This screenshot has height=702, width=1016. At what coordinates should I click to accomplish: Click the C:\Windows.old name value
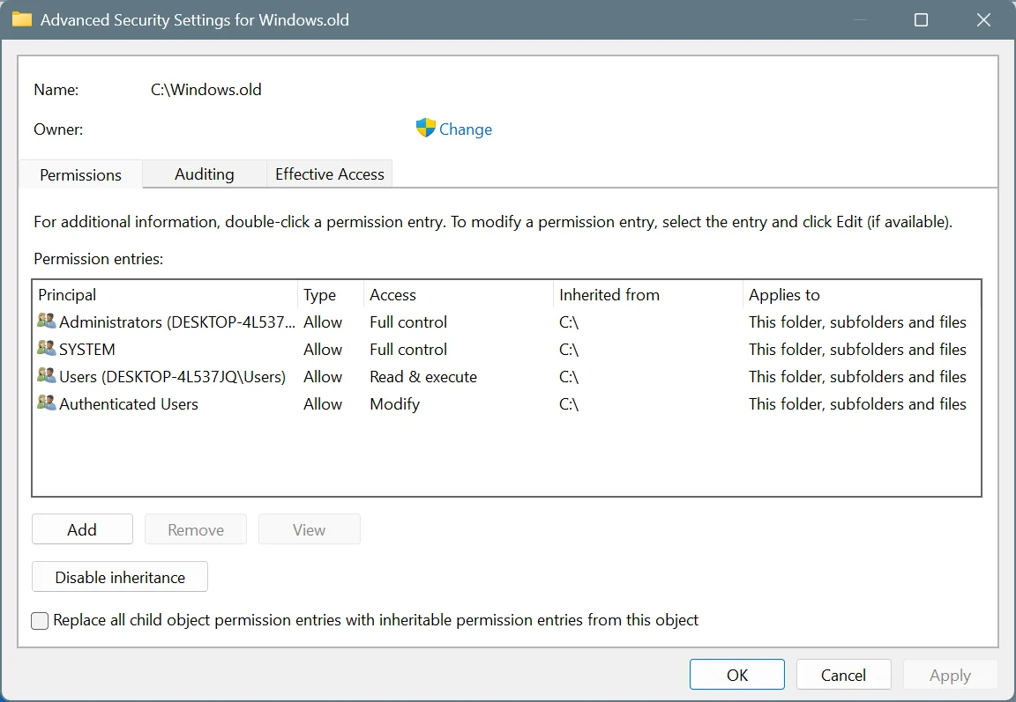click(x=206, y=89)
